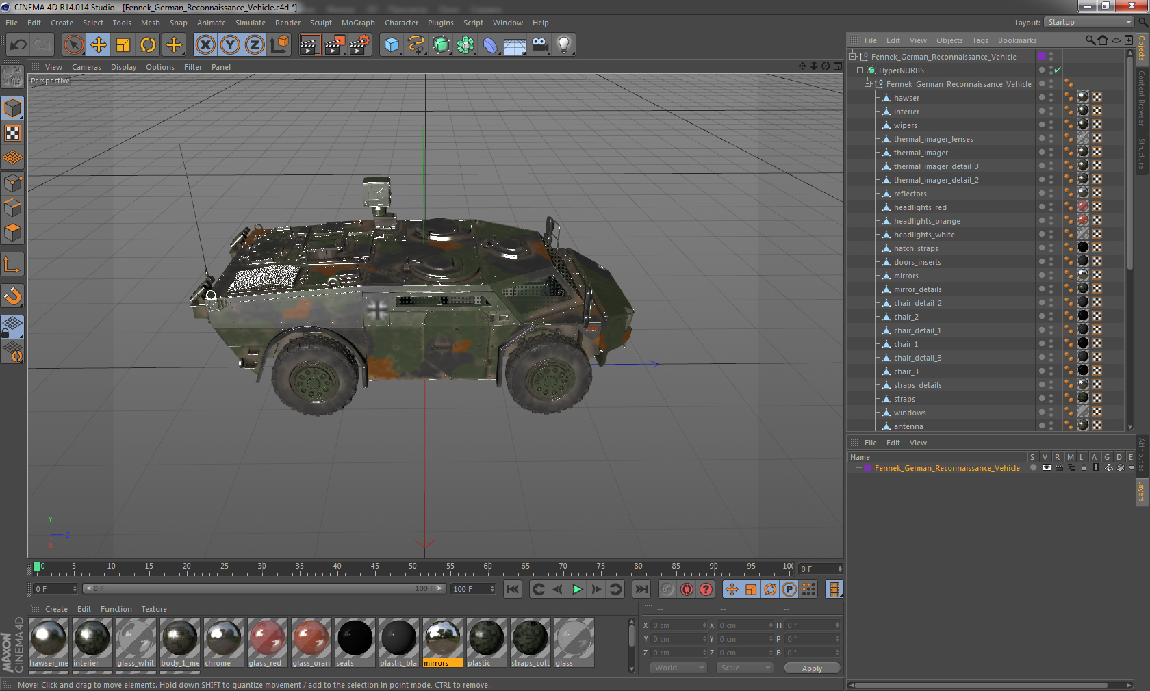
Task: Toggle X axis lock
Action: 205,45
